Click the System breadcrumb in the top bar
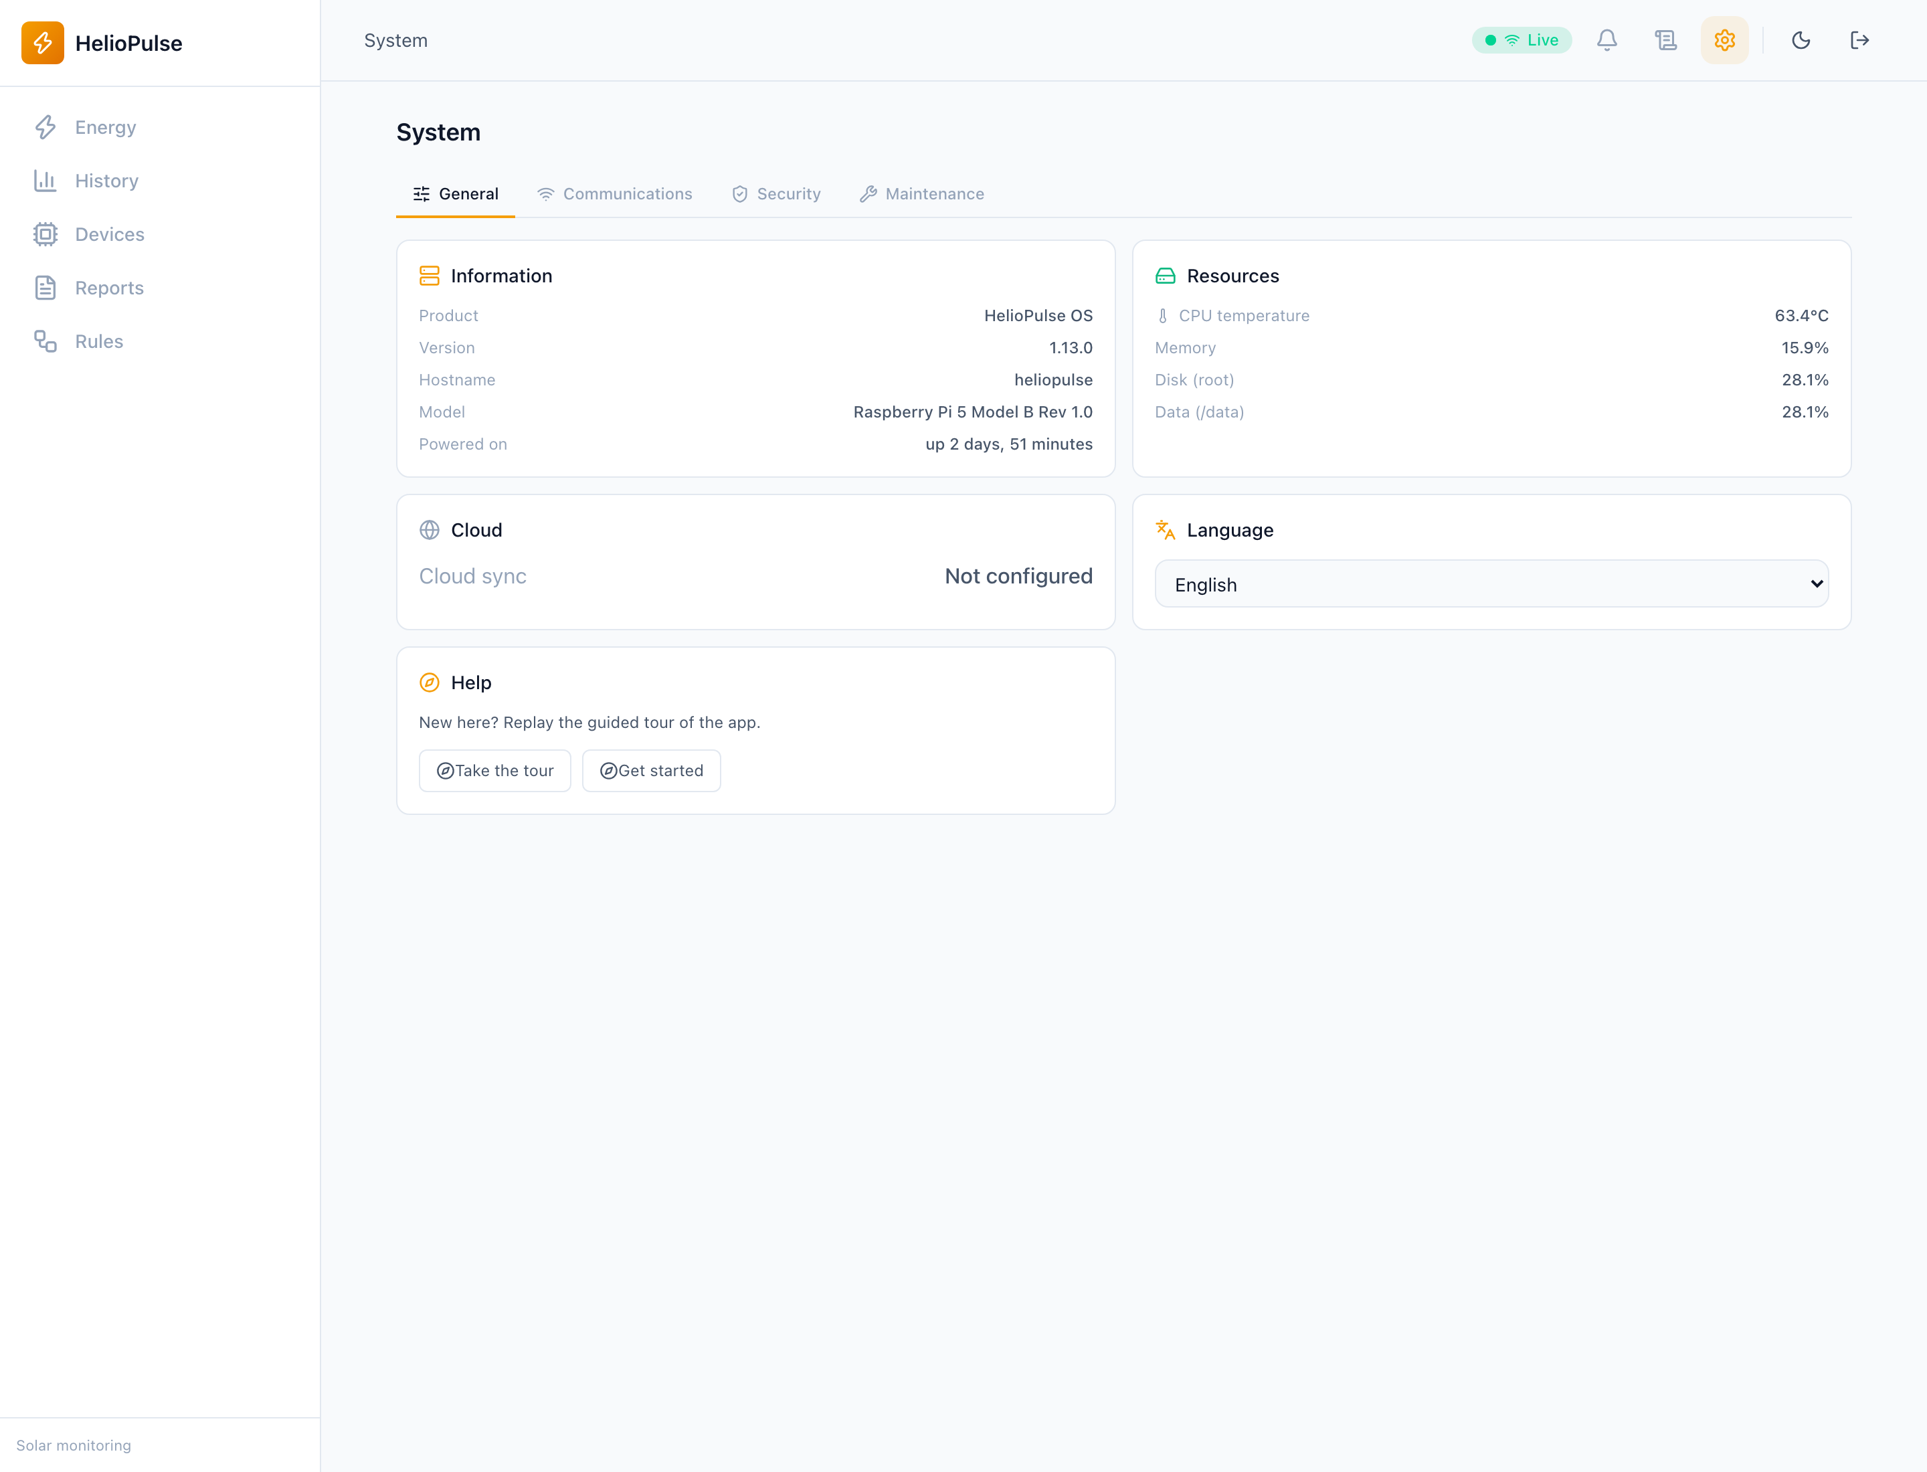The image size is (1927, 1472). [396, 40]
